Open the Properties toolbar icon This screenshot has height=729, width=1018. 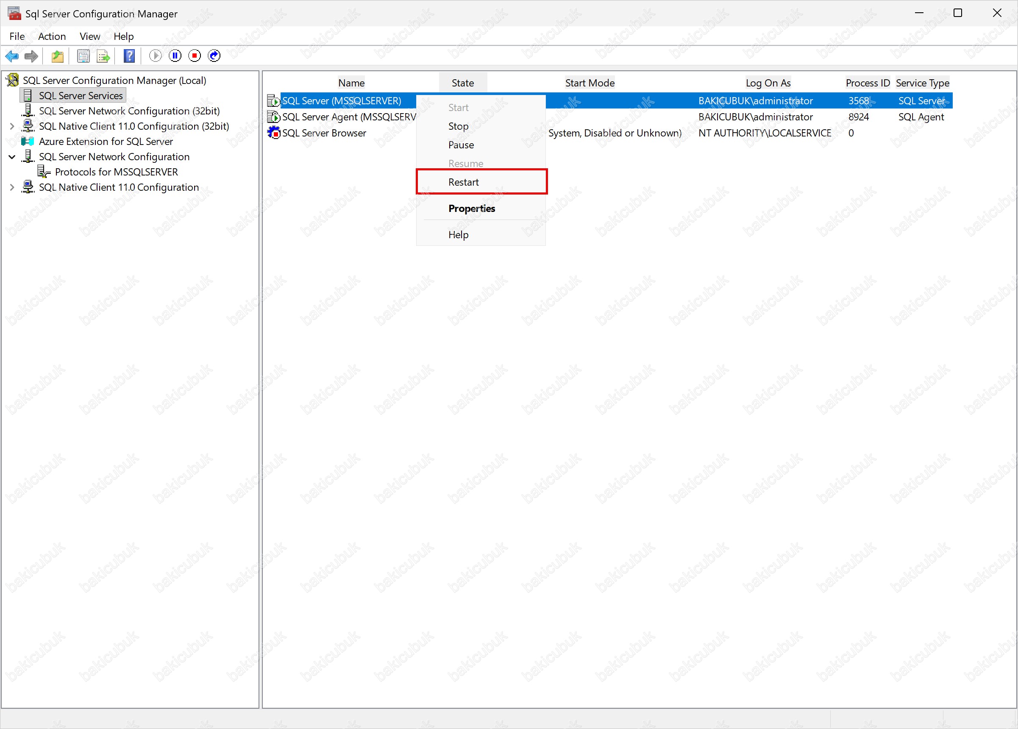coord(83,56)
